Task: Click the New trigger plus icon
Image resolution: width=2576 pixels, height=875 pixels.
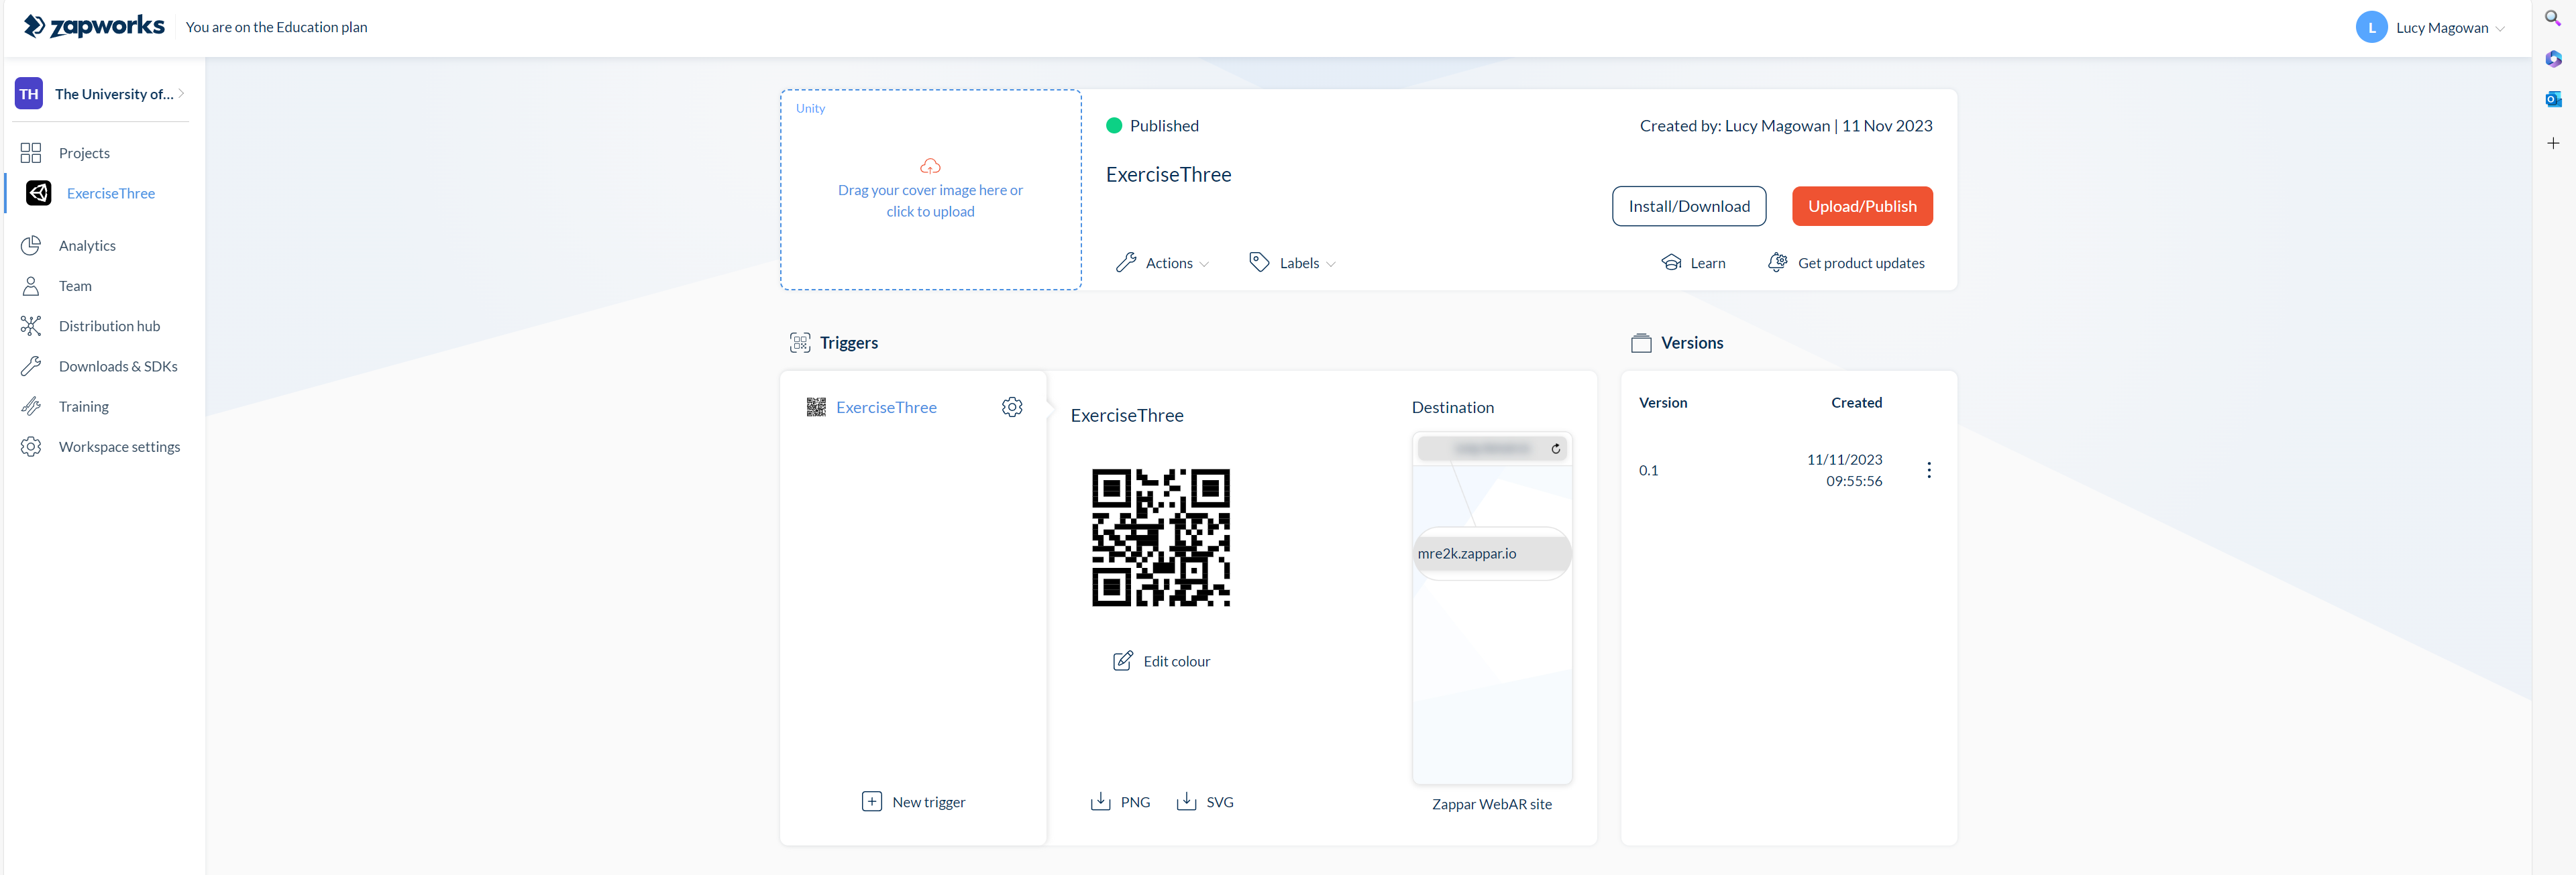Action: pos(872,801)
